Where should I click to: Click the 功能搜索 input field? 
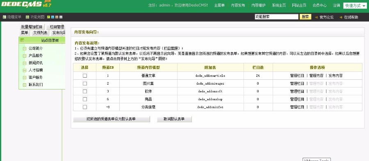click(276, 17)
